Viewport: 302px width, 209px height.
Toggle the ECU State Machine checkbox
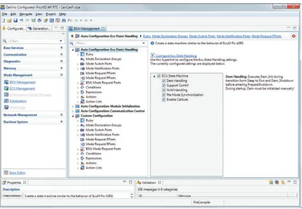[x=159, y=76]
